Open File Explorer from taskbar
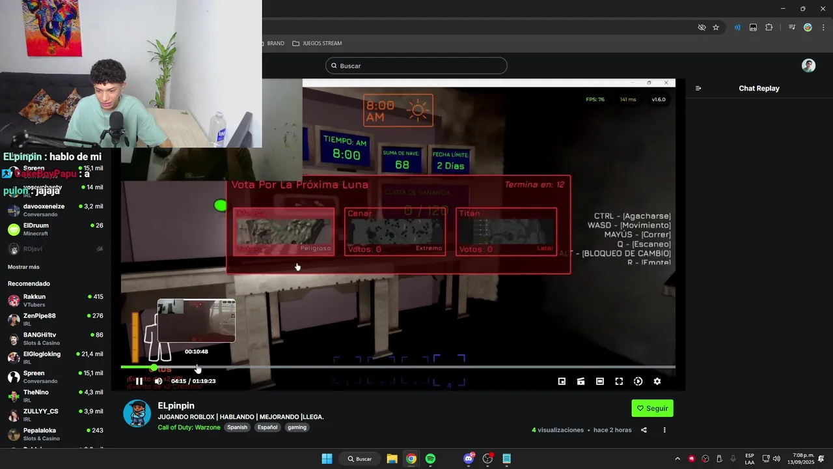The image size is (833, 469). 392,459
